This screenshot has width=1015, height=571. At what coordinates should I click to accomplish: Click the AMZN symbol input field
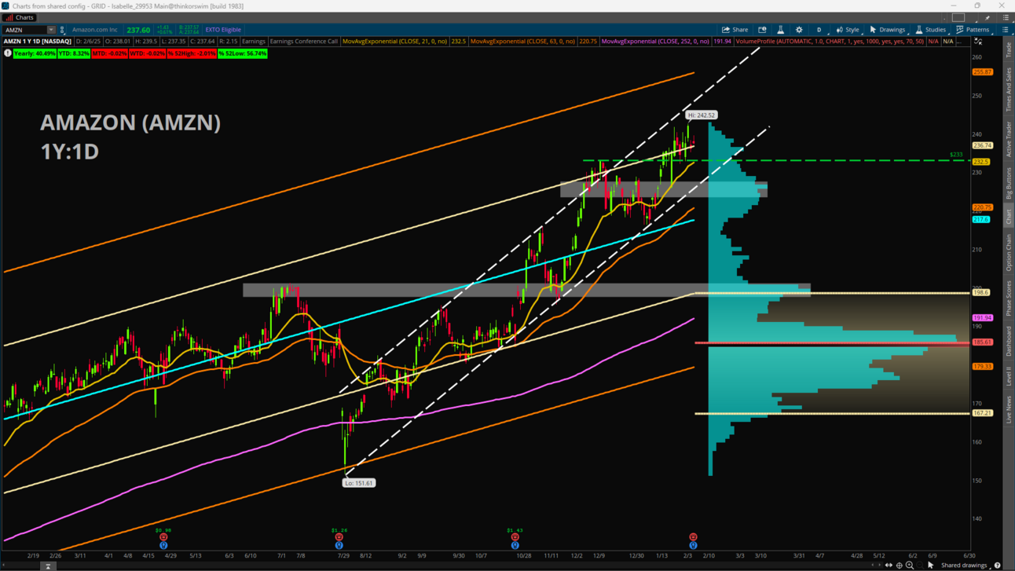pyautogui.click(x=25, y=30)
